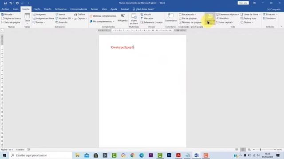
Task: Expand the Portada cover page dropdown
Action: point(8,14)
